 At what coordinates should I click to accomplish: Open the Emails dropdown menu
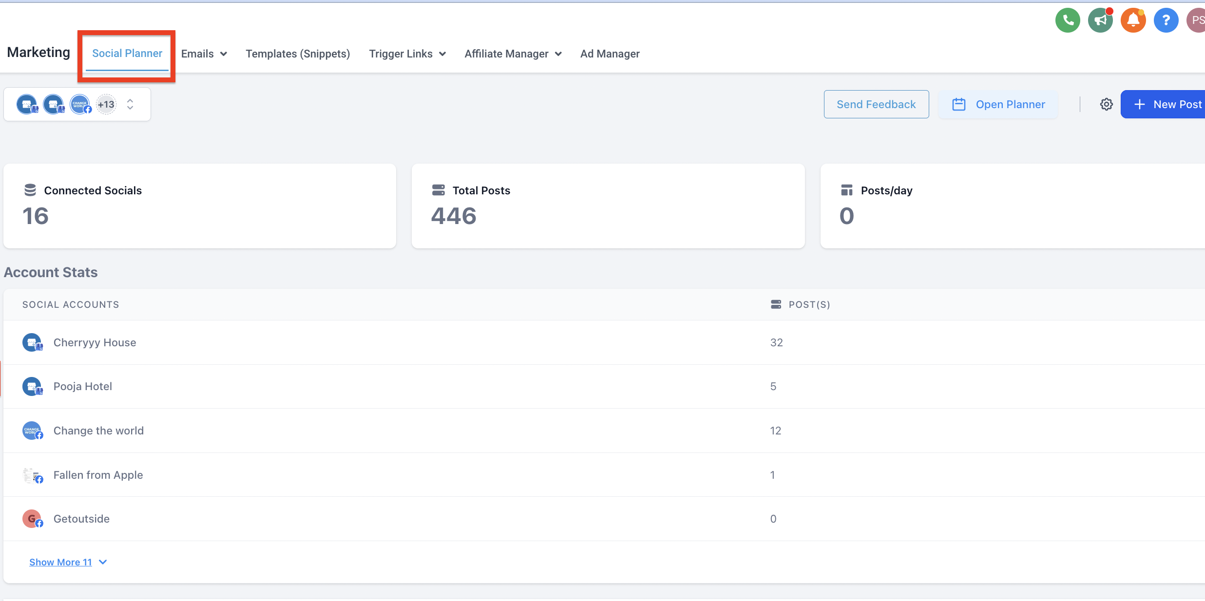click(x=204, y=54)
